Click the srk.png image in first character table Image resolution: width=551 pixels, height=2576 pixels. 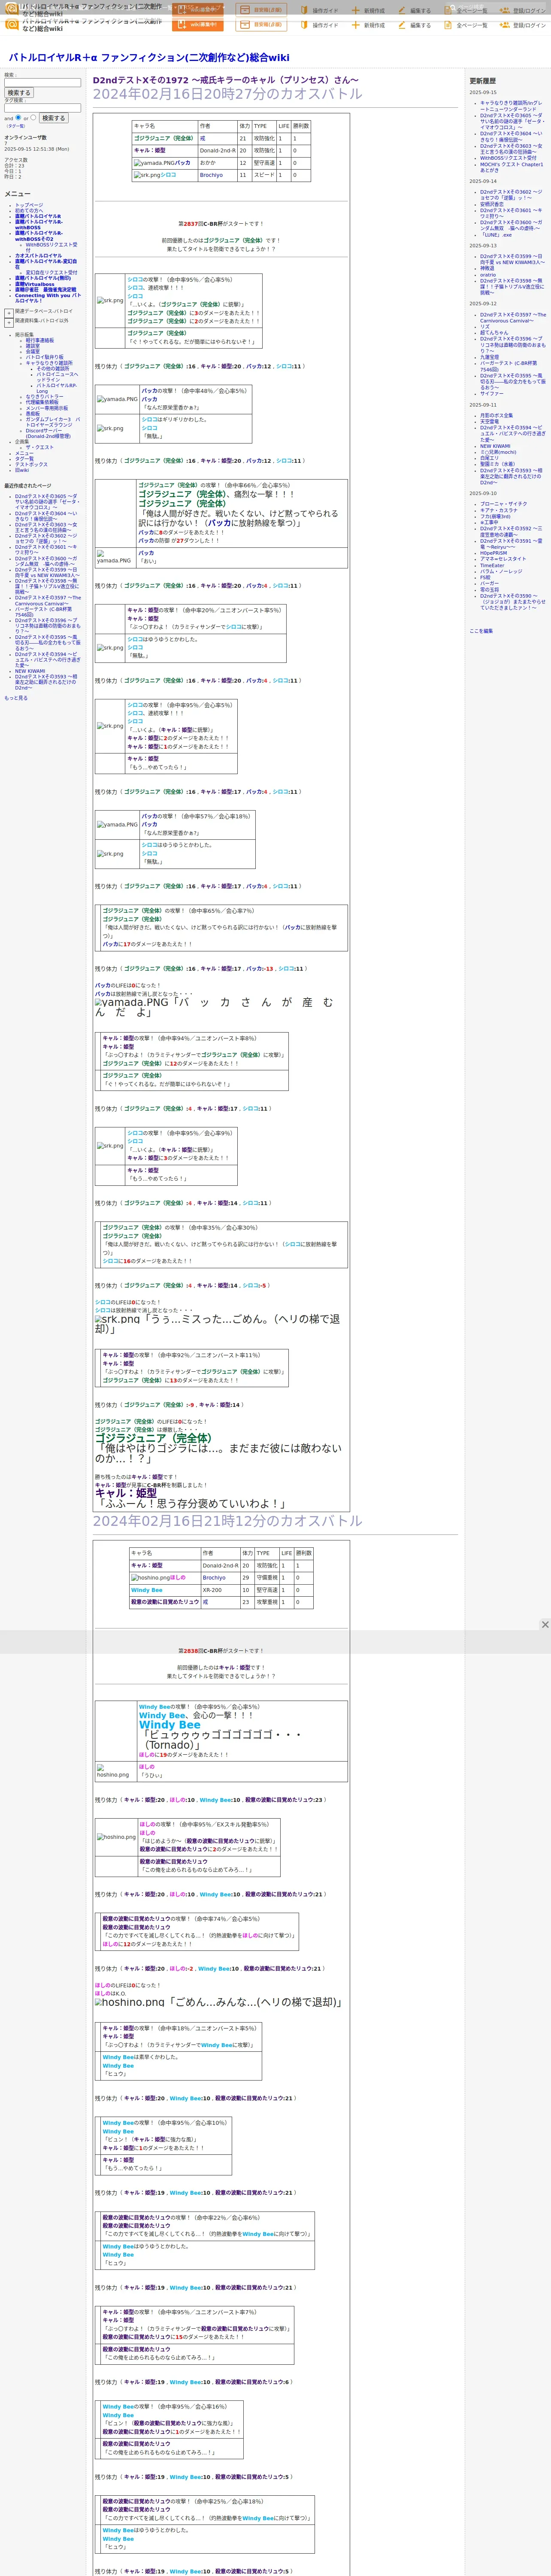(x=147, y=175)
